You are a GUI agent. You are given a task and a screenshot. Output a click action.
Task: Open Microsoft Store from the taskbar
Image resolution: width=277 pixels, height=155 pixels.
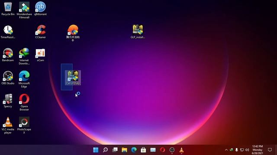click(x=143, y=150)
